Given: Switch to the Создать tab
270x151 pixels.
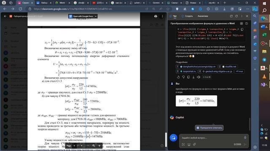Looking at the screenshot, I should coord(187,16).
